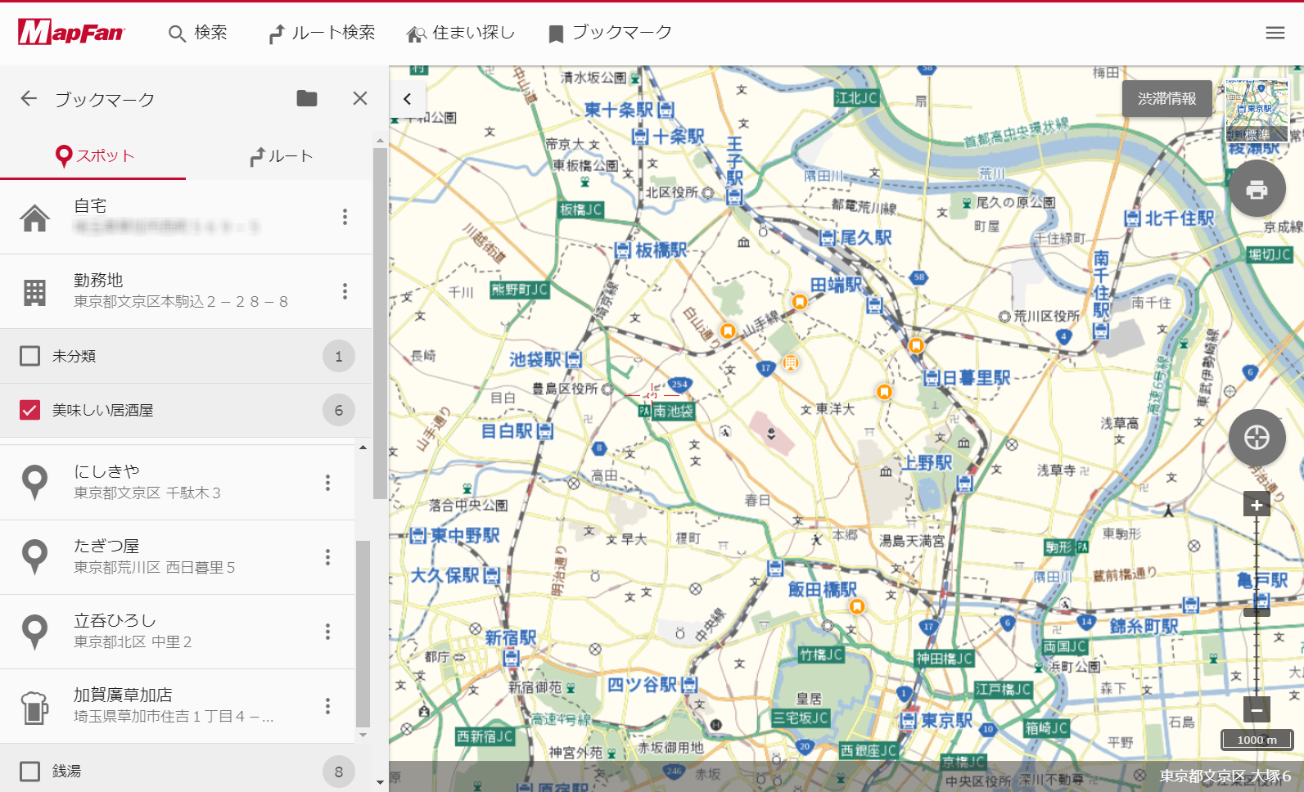Click the 銭湯 count badge 8

[339, 771]
